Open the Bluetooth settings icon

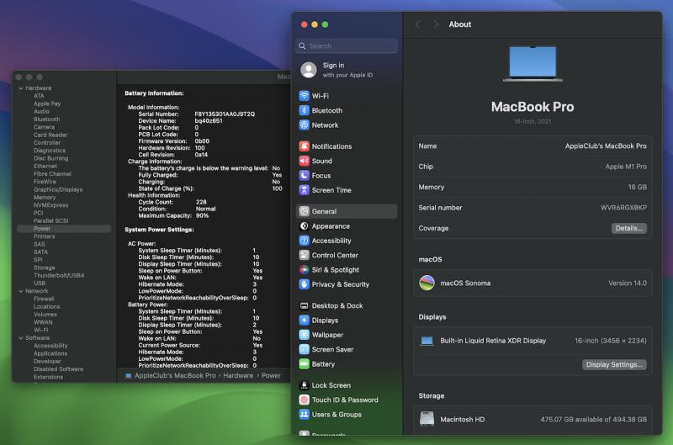tap(305, 110)
